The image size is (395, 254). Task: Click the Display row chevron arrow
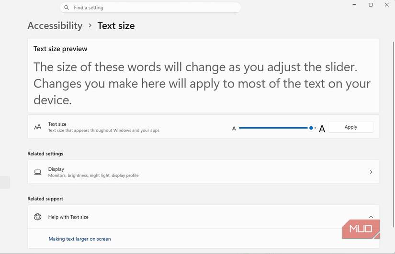click(x=371, y=172)
